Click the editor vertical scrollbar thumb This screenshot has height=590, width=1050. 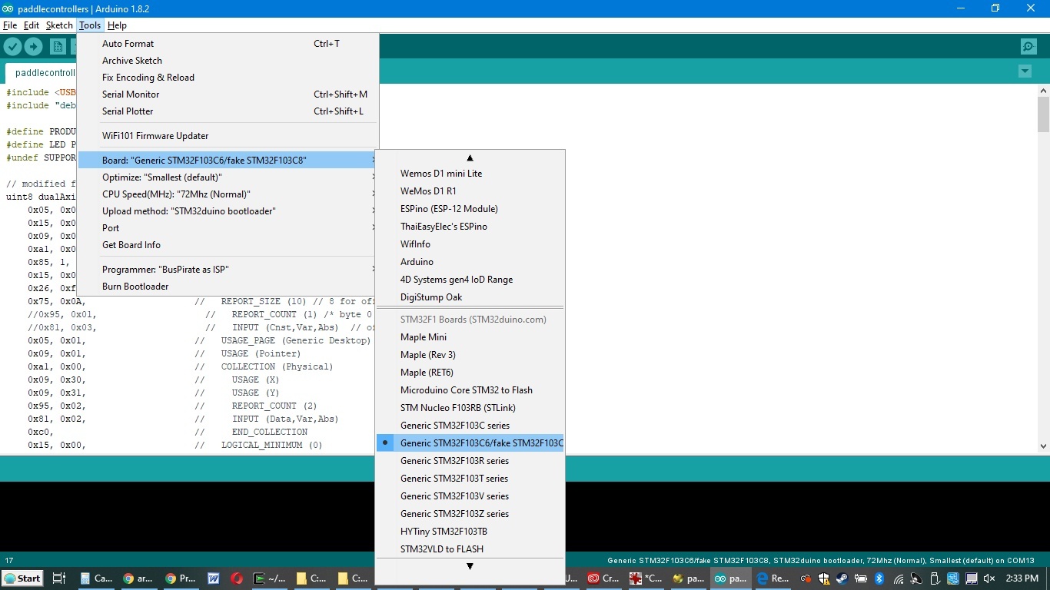[x=1043, y=114]
